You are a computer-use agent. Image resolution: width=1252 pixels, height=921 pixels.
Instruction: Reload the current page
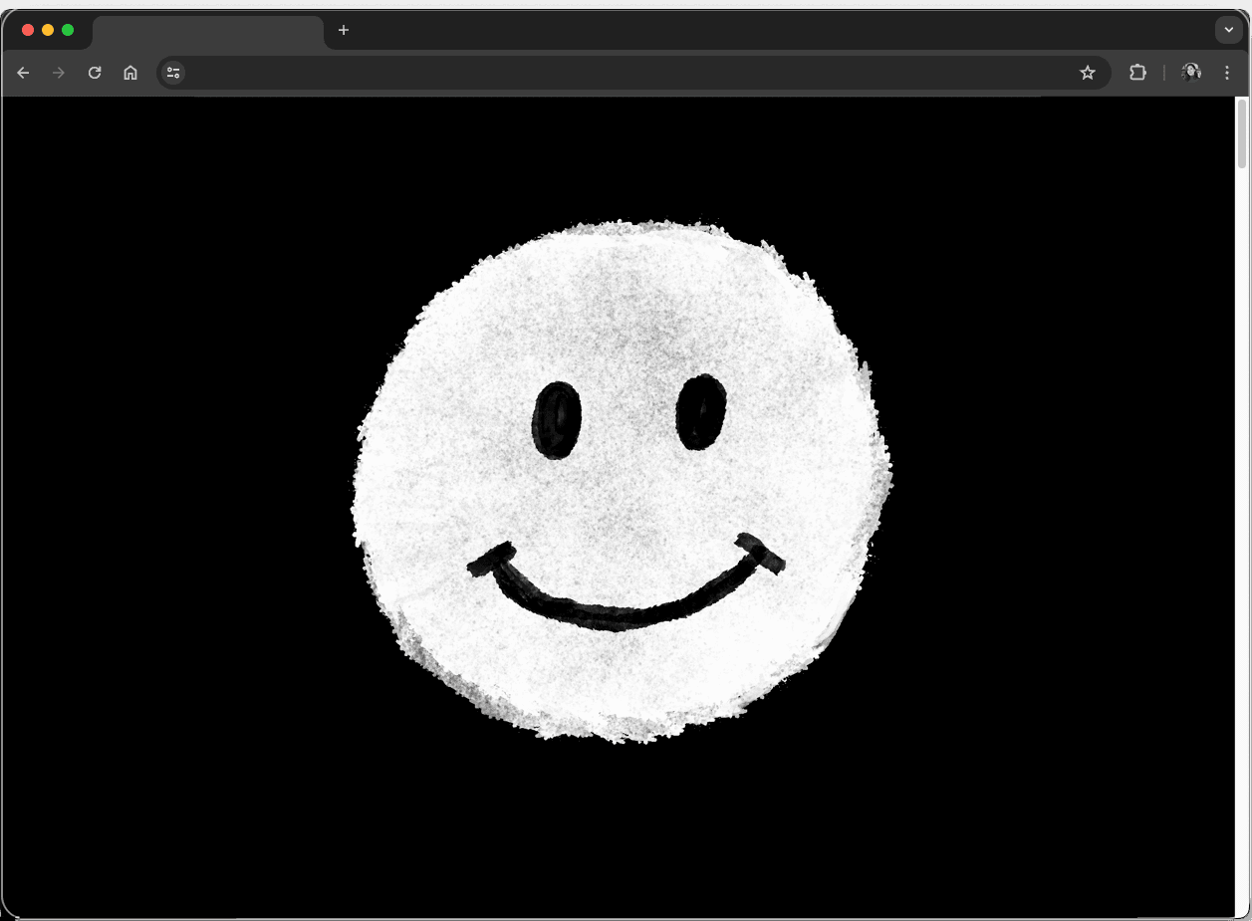pos(95,73)
